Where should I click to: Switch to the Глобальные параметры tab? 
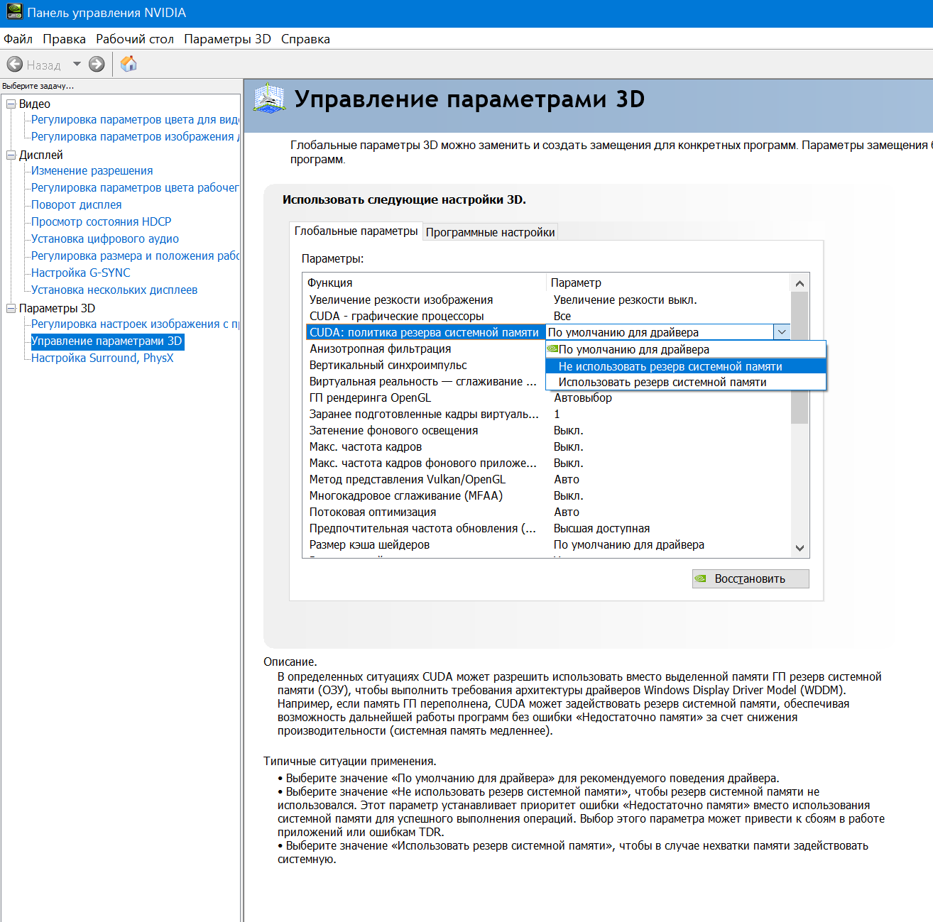click(356, 231)
